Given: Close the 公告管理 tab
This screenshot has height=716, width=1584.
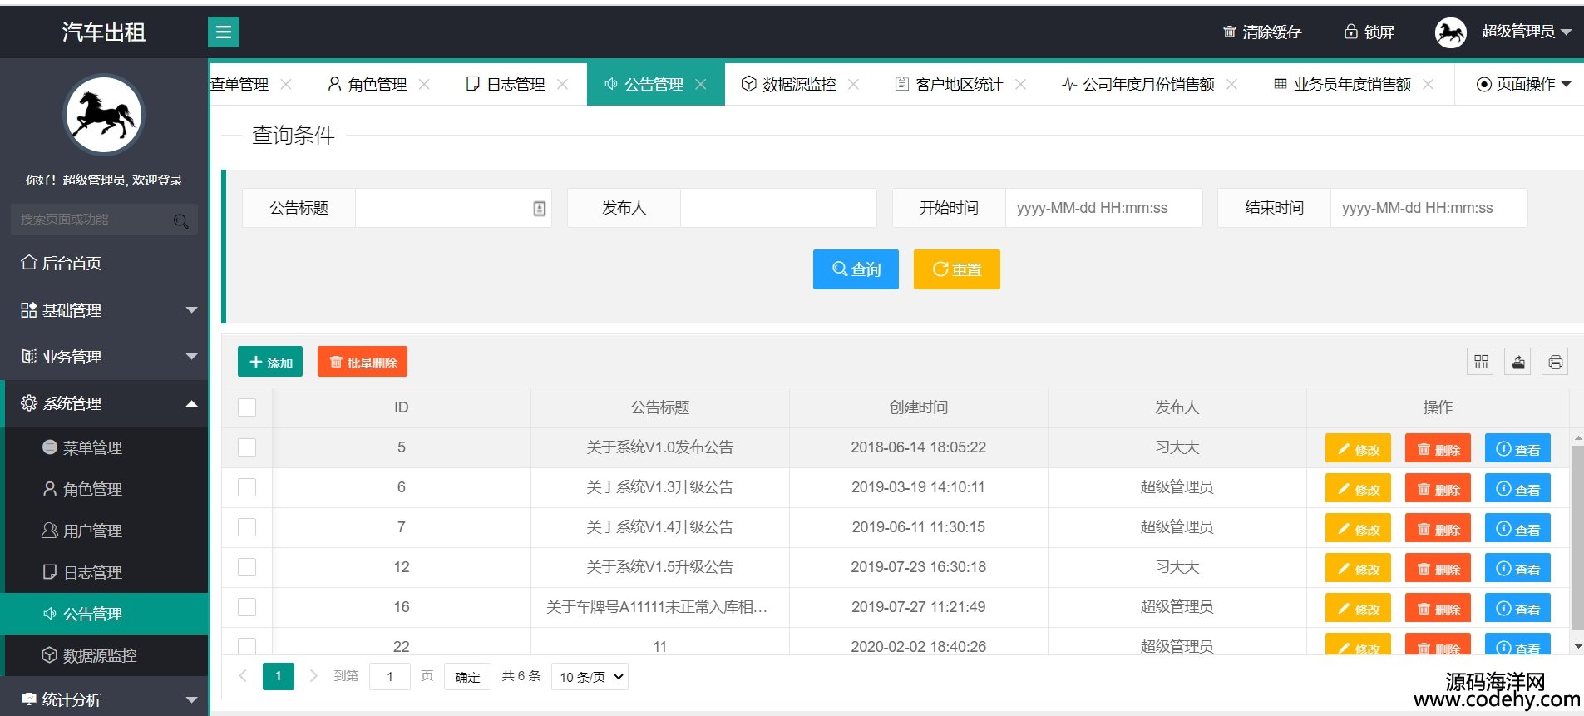Looking at the screenshot, I should coord(701,84).
